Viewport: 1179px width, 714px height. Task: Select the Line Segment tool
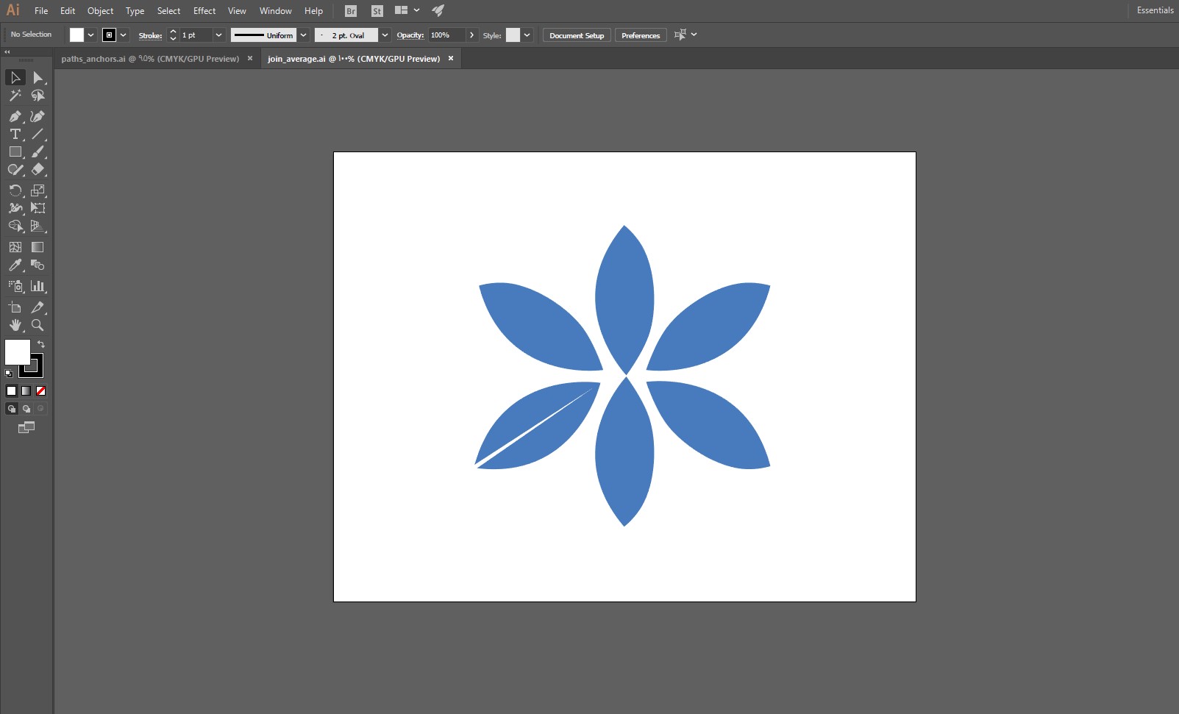38,134
